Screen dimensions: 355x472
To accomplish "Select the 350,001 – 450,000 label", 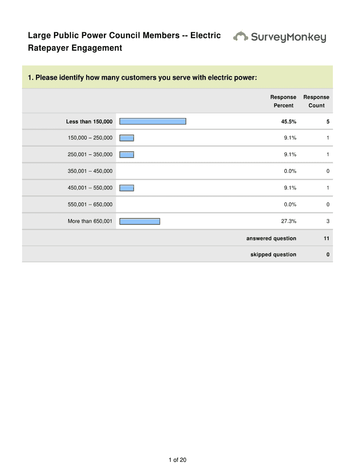I will (x=90, y=171).
